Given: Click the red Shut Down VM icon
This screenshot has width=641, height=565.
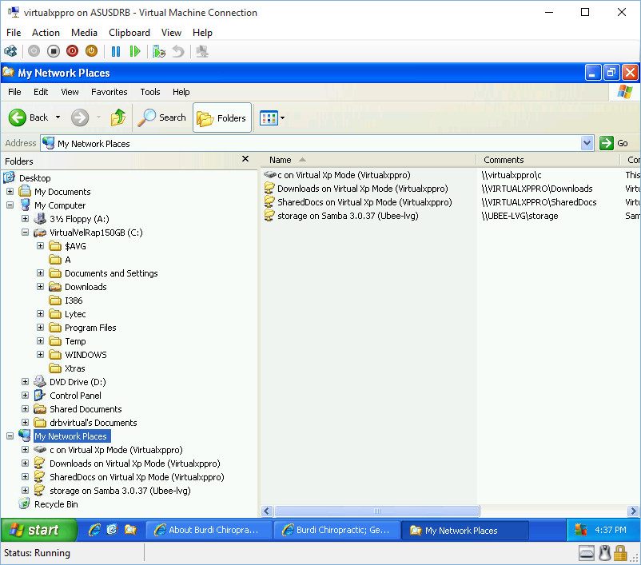Looking at the screenshot, I should pyautogui.click(x=73, y=51).
